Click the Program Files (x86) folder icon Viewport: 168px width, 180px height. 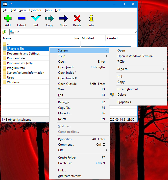5,63
